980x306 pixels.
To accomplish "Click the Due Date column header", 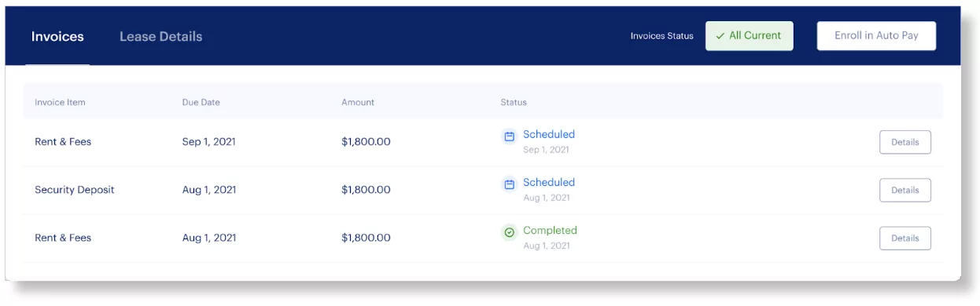I will [201, 102].
